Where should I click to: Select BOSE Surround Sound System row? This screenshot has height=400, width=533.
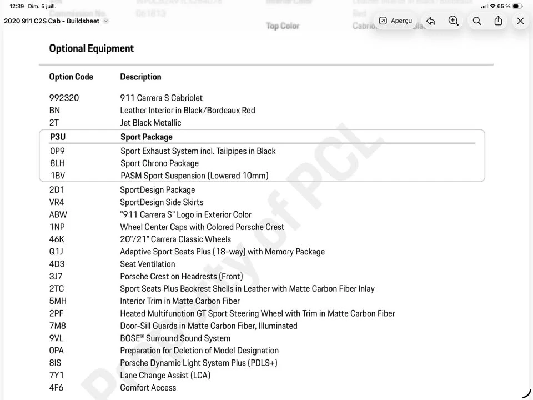click(x=175, y=338)
